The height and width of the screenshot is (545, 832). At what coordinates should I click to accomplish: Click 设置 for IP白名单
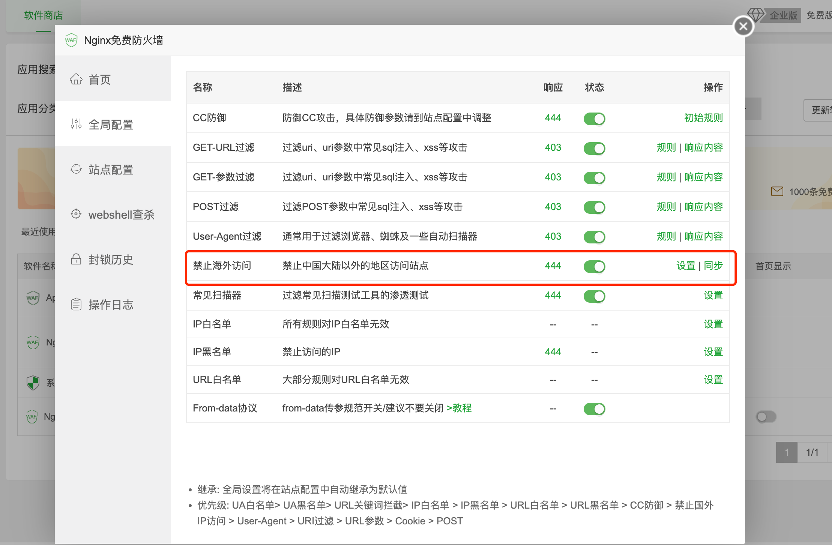click(x=713, y=324)
